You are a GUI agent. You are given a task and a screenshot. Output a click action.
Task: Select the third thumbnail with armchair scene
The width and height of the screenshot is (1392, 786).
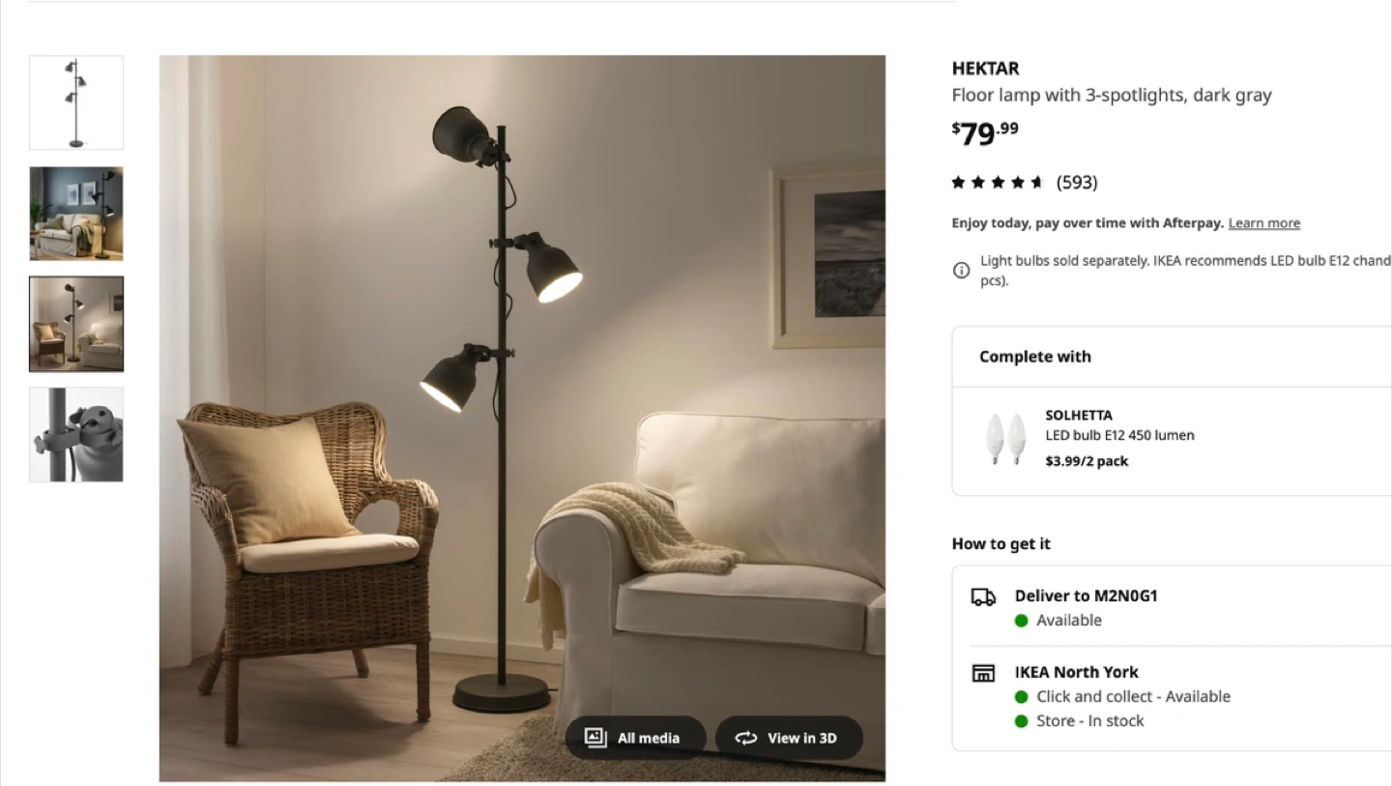tap(76, 324)
